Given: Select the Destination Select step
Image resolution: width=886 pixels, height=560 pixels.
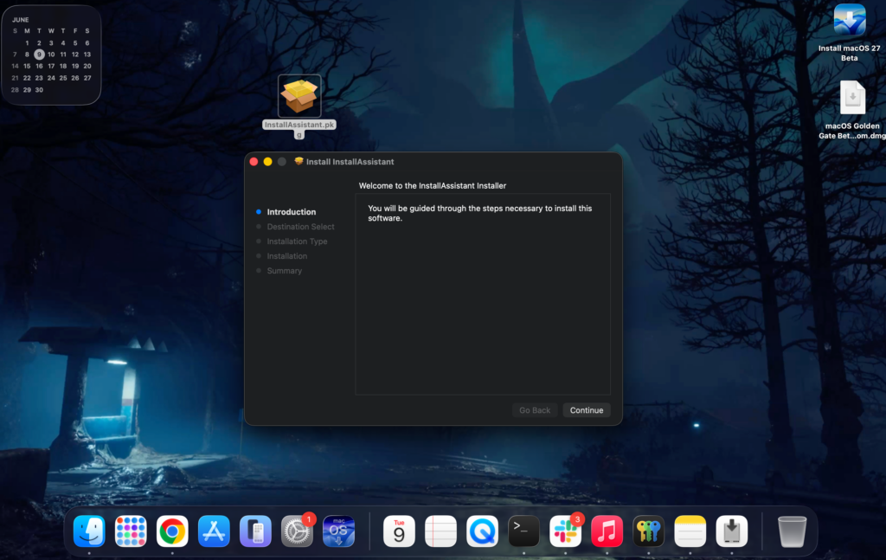Looking at the screenshot, I should coord(300,227).
